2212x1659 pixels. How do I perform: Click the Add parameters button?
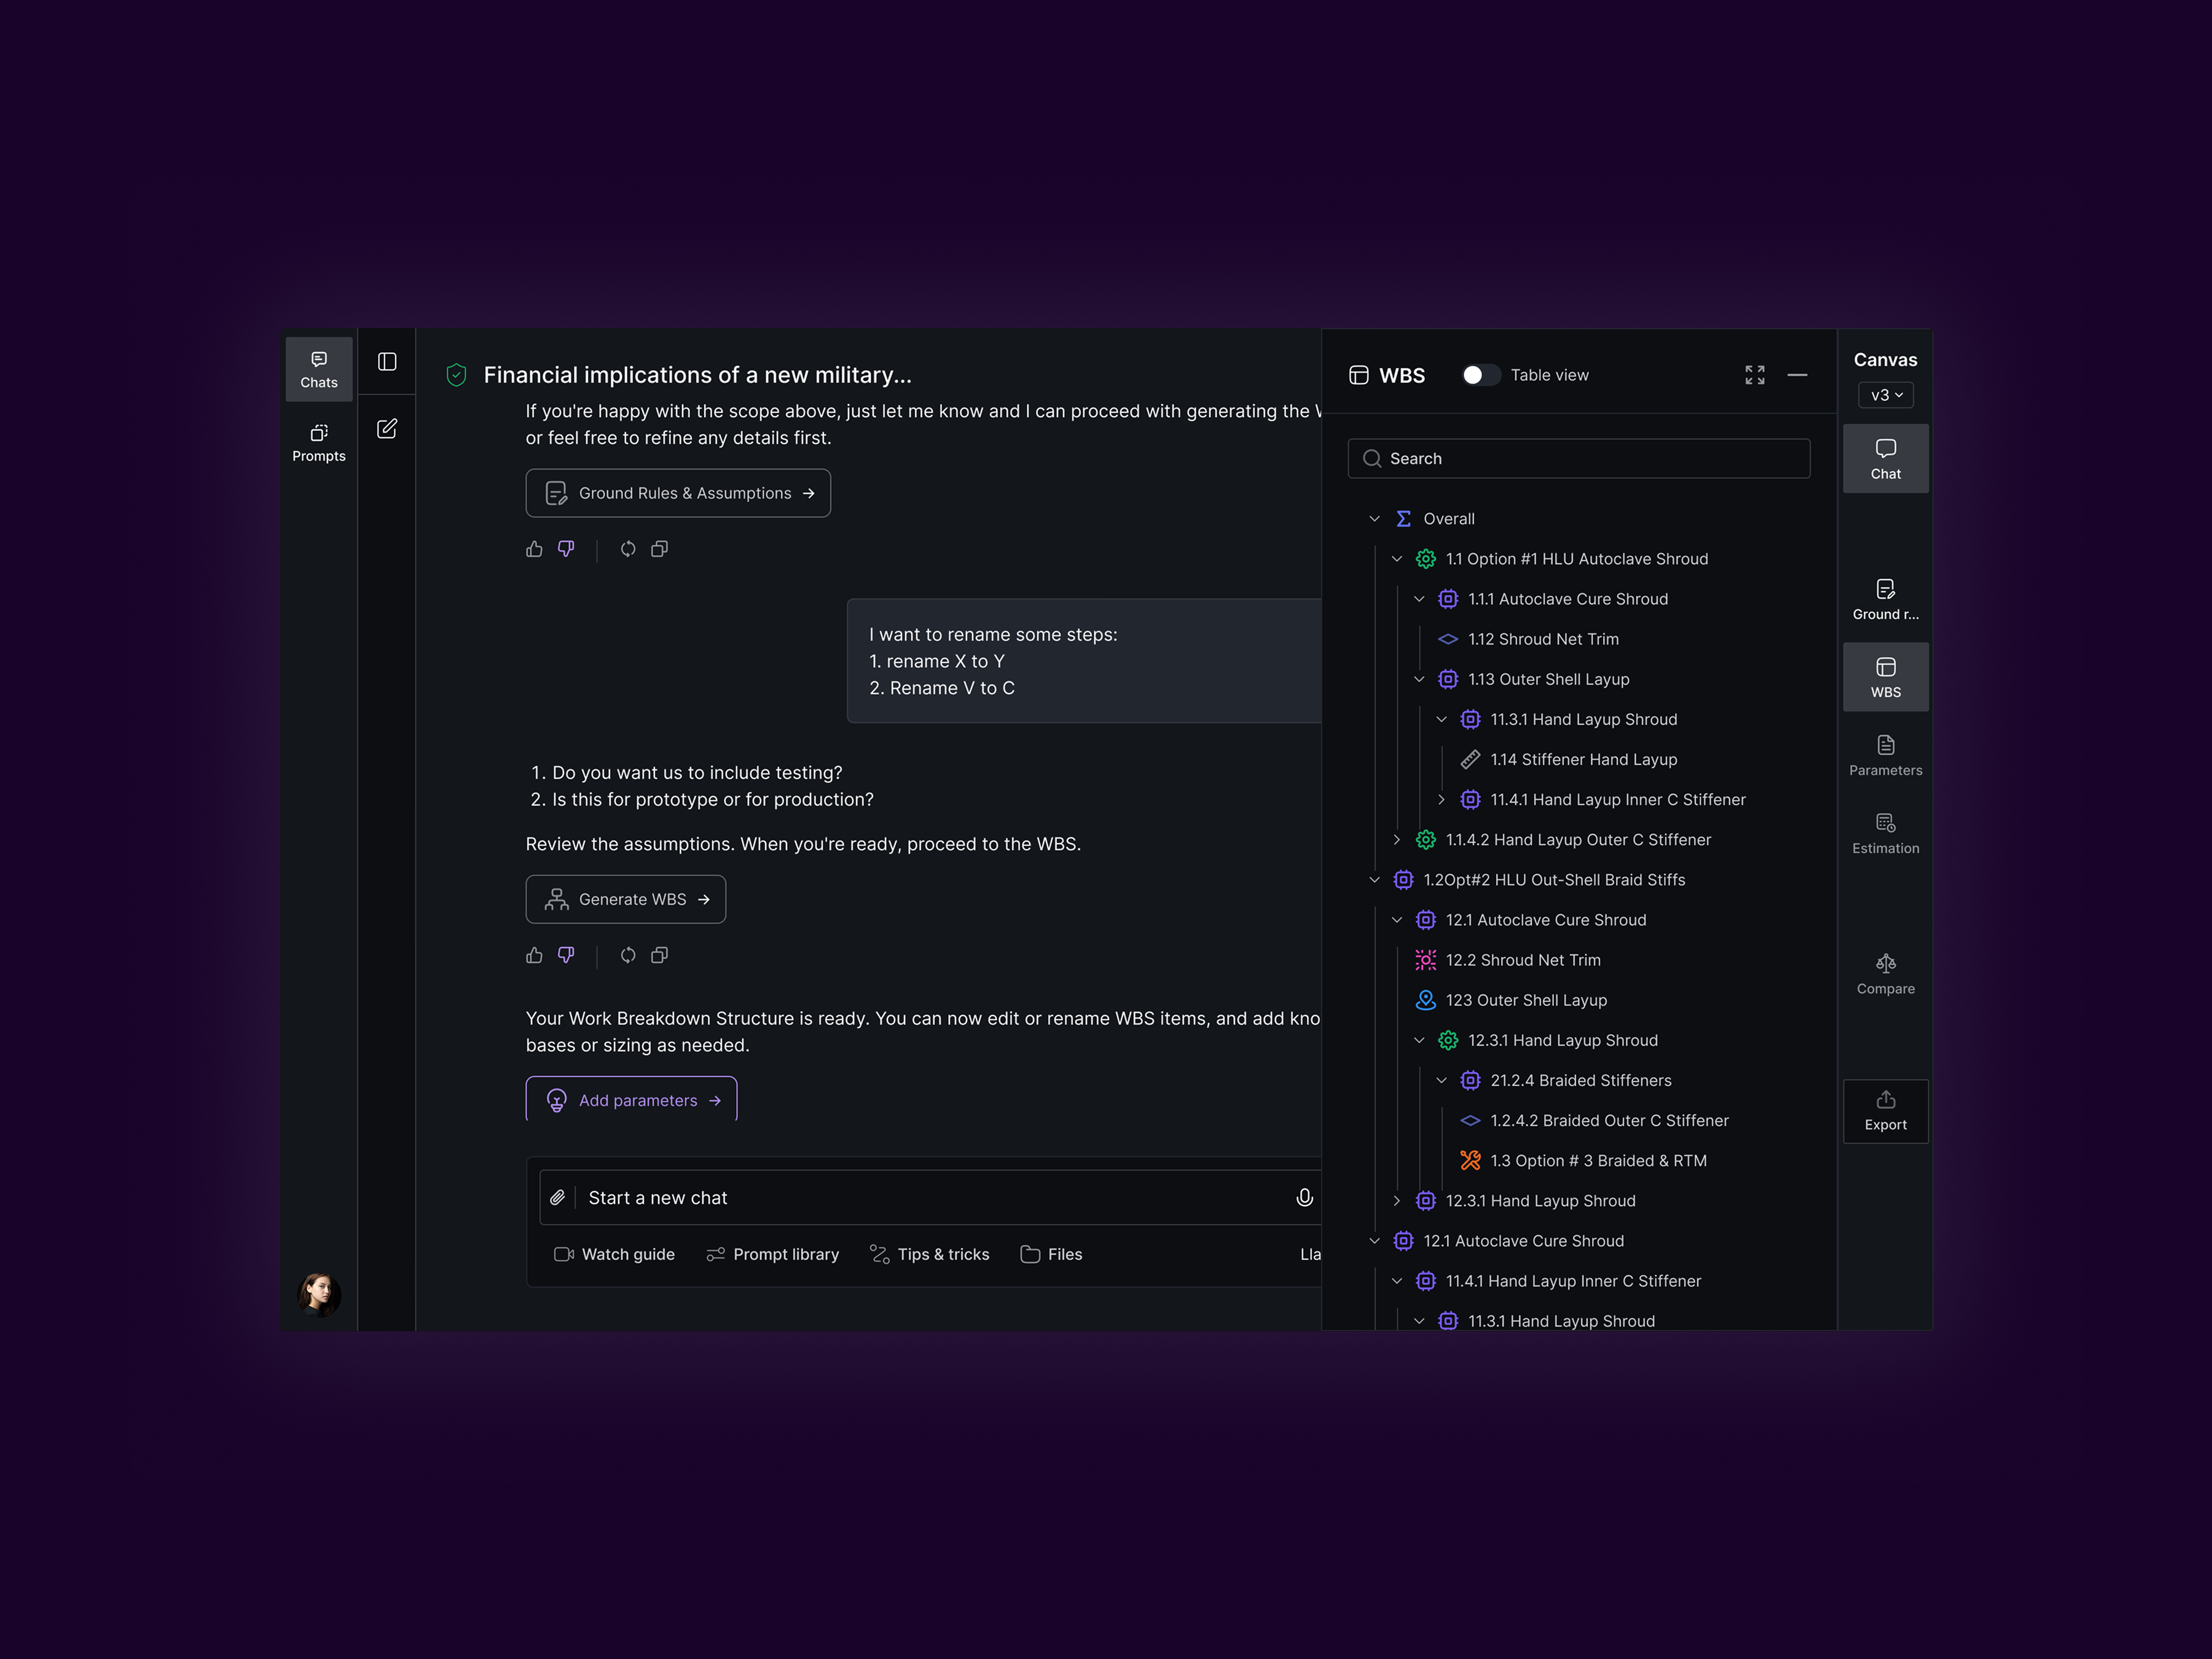(631, 1099)
